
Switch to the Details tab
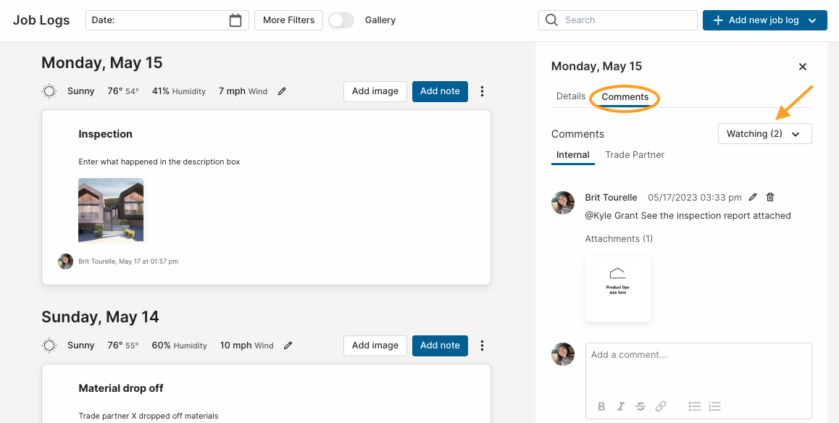(571, 96)
